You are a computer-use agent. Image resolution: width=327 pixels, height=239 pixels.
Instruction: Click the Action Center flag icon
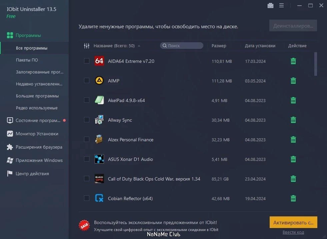click(x=10, y=174)
